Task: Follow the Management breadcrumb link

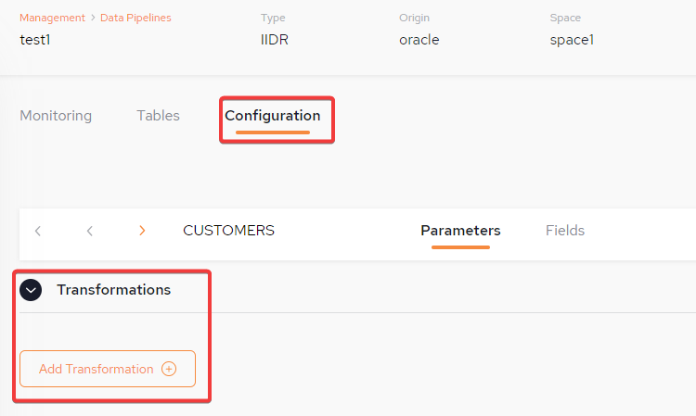Action: 52,18
